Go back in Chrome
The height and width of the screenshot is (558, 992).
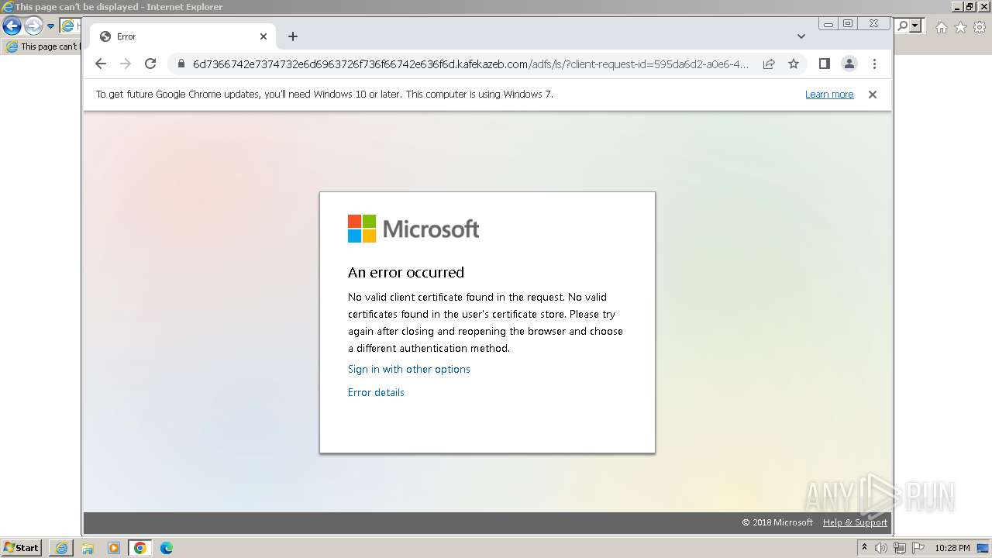click(x=101, y=64)
